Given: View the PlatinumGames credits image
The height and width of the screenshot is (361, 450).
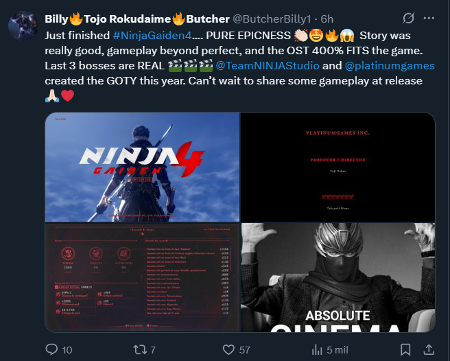Looking at the screenshot, I should 337,167.
